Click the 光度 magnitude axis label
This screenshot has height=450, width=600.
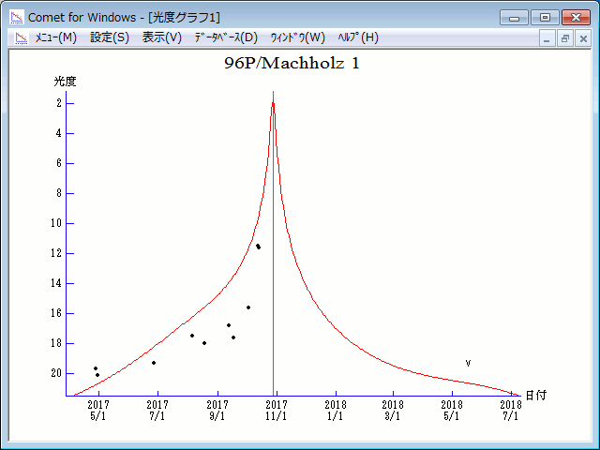tap(65, 82)
